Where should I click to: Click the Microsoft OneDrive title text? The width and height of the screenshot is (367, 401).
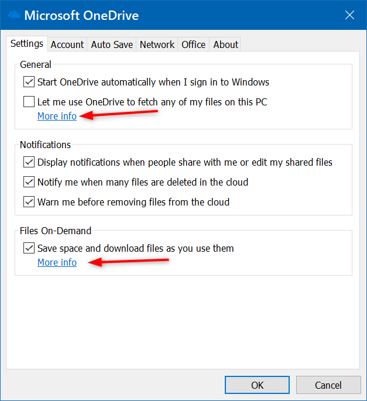click(81, 15)
